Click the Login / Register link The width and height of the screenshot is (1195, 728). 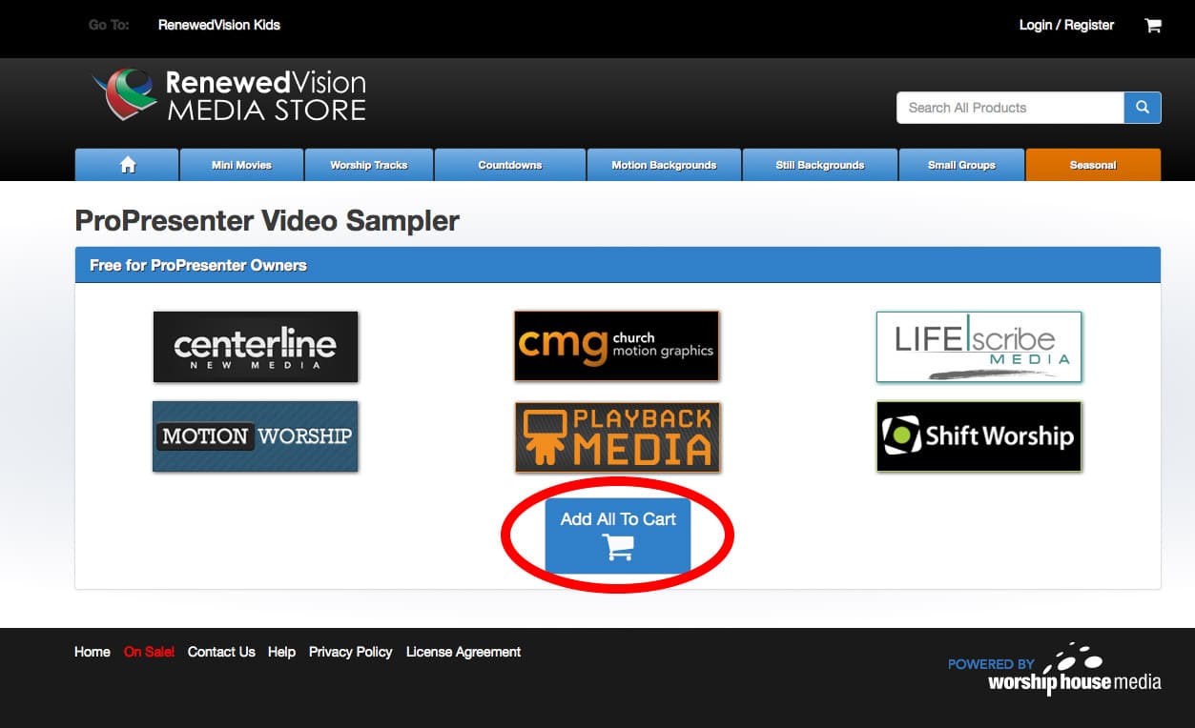pos(1066,25)
